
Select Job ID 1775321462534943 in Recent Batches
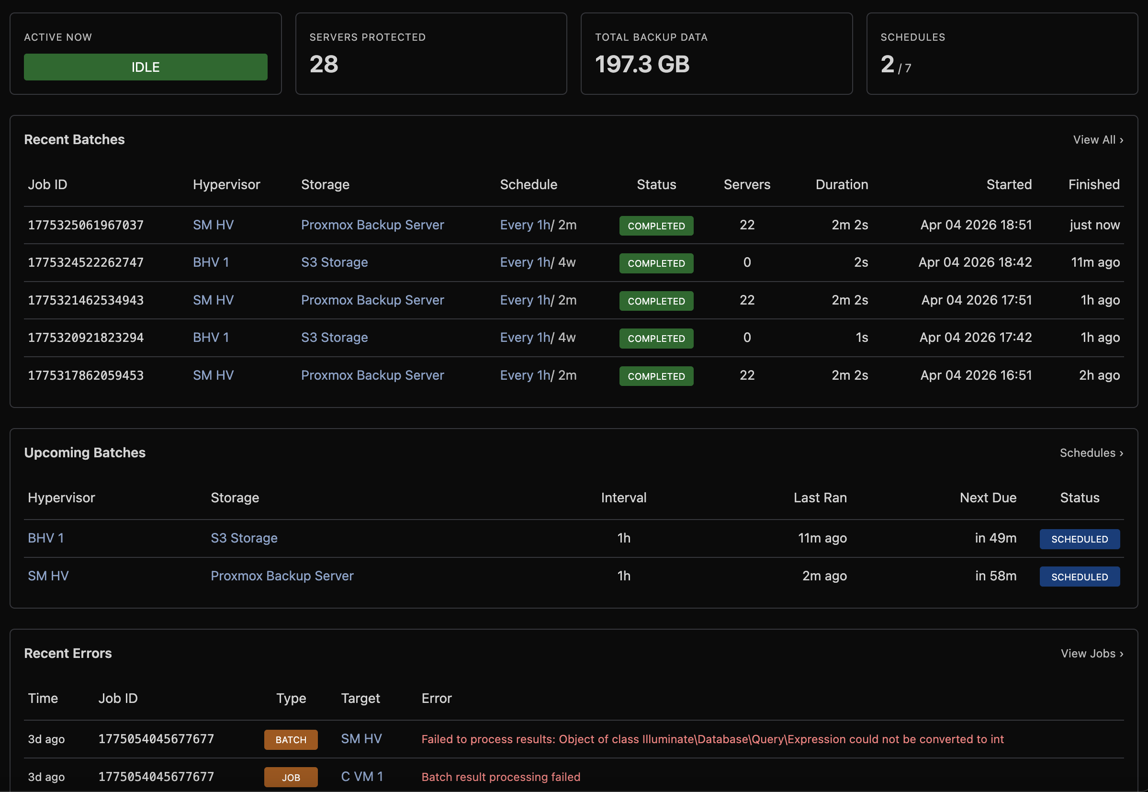pos(85,300)
